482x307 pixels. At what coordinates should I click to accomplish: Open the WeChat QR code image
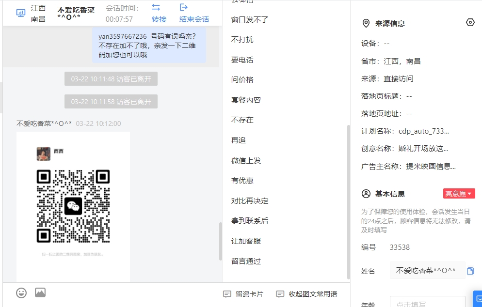(73, 206)
